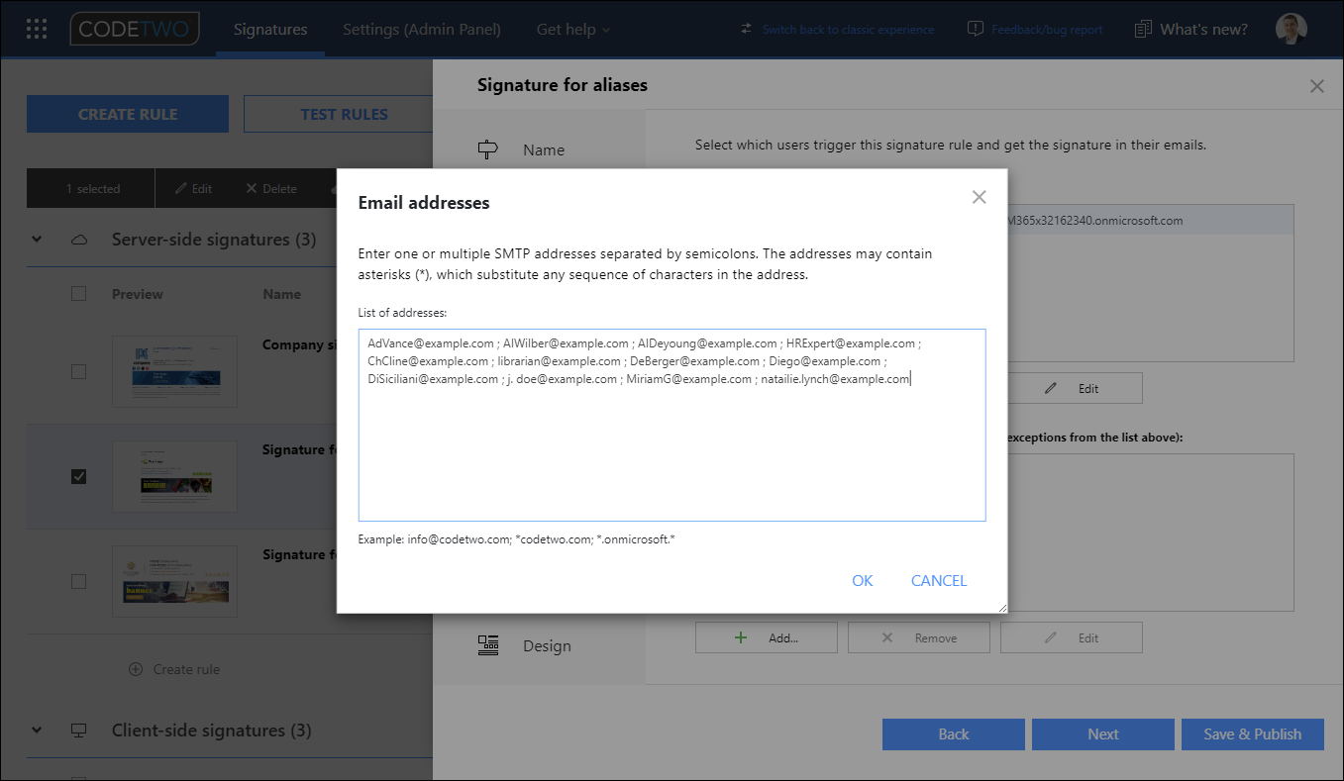Click the Add... button in exceptions

click(767, 637)
